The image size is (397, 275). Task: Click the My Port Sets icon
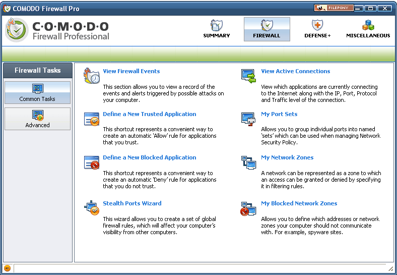click(248, 119)
